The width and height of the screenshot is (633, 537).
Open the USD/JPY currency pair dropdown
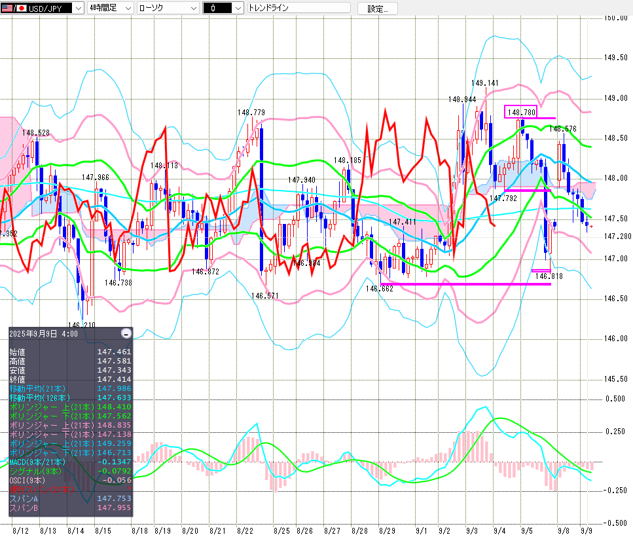pyautogui.click(x=42, y=8)
